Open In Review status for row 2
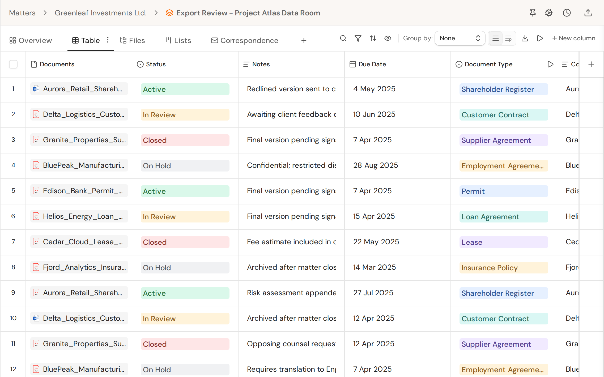604x377 pixels. tap(185, 115)
